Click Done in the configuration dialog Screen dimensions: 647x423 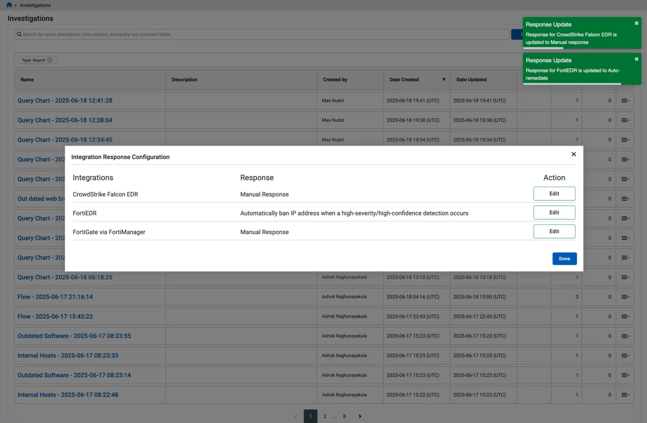[564, 259]
